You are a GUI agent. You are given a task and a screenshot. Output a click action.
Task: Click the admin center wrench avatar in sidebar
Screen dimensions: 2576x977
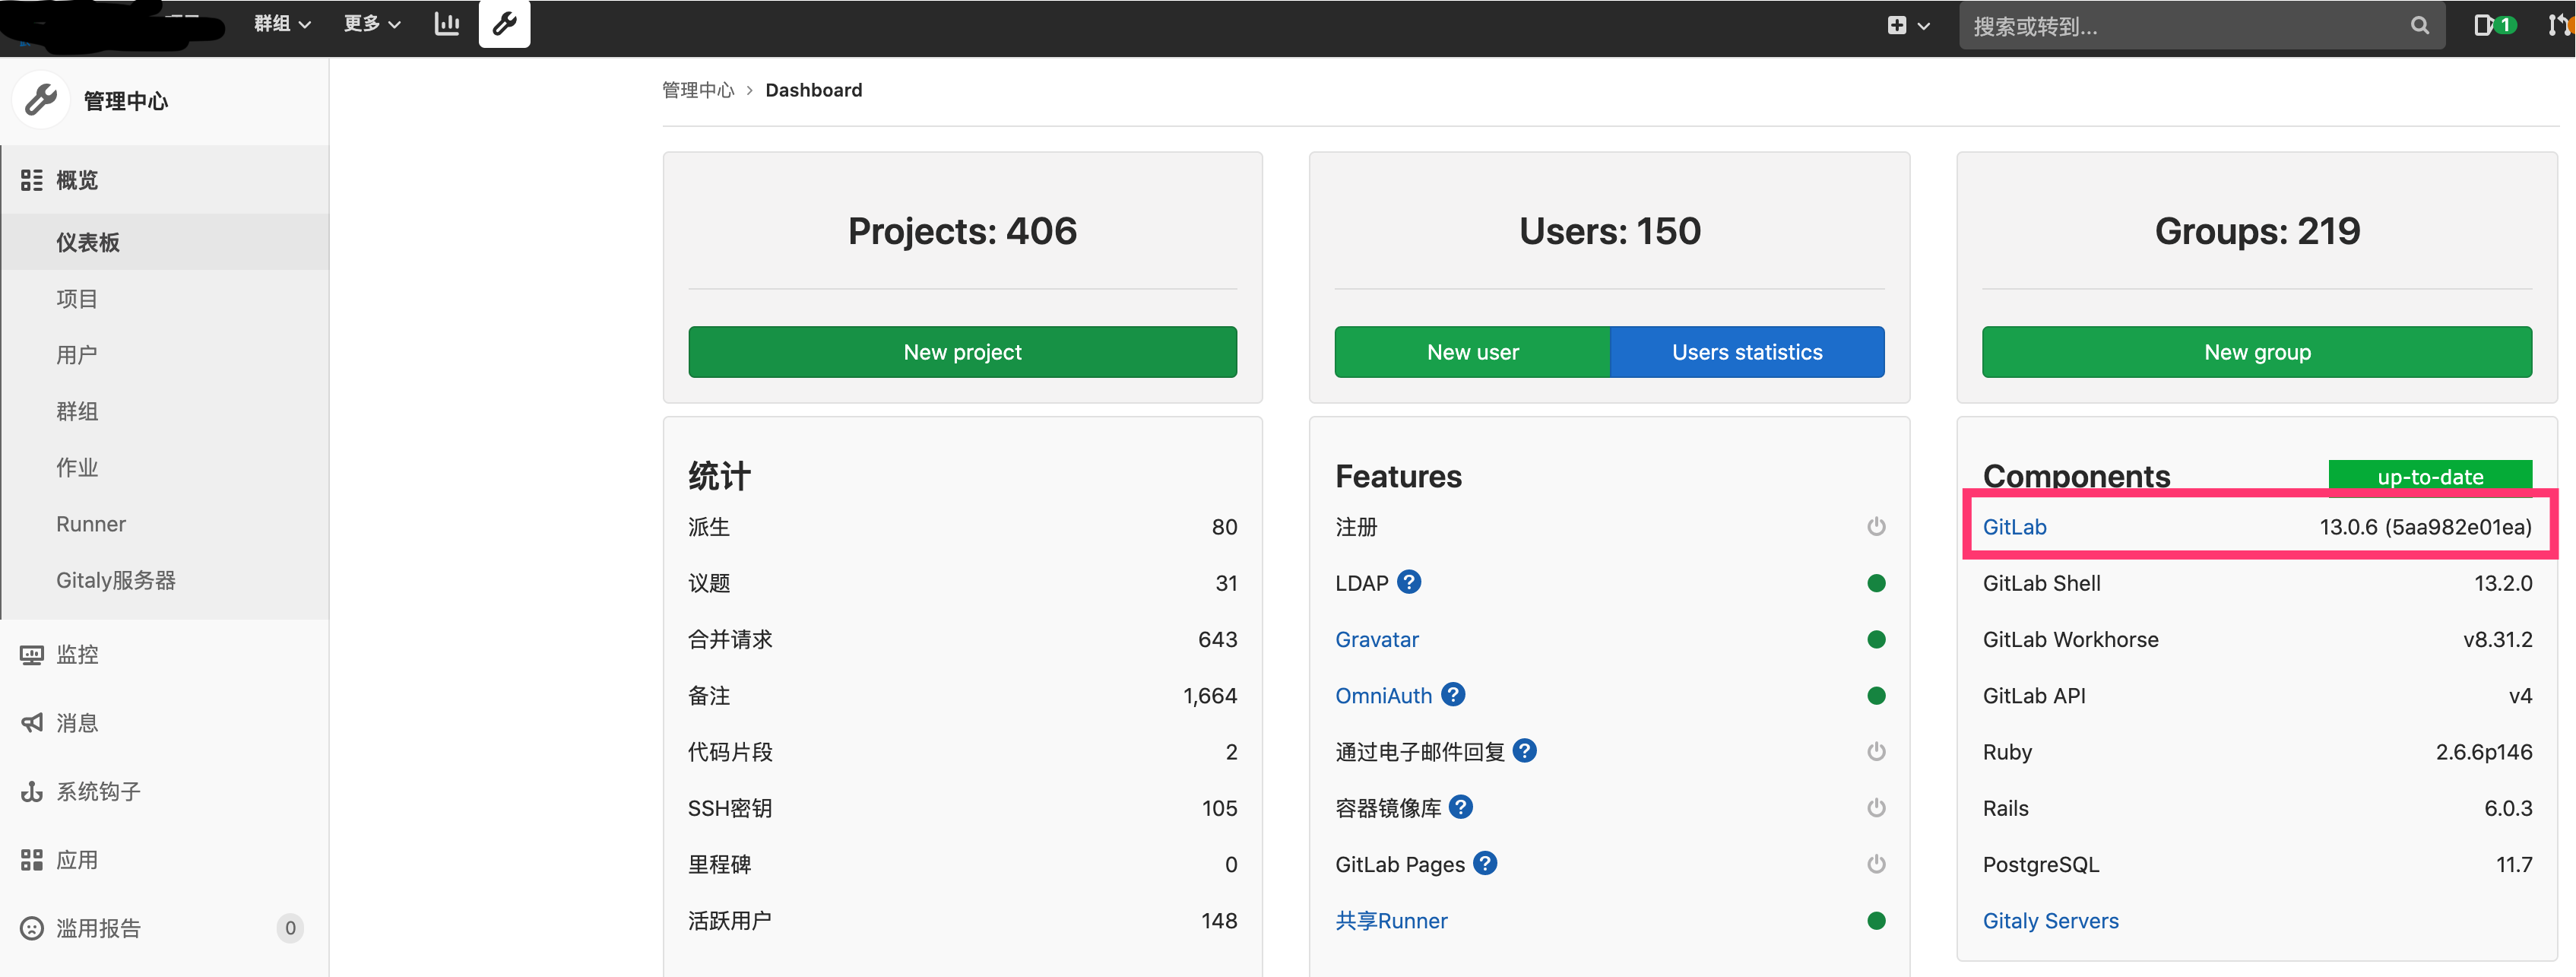[x=41, y=100]
